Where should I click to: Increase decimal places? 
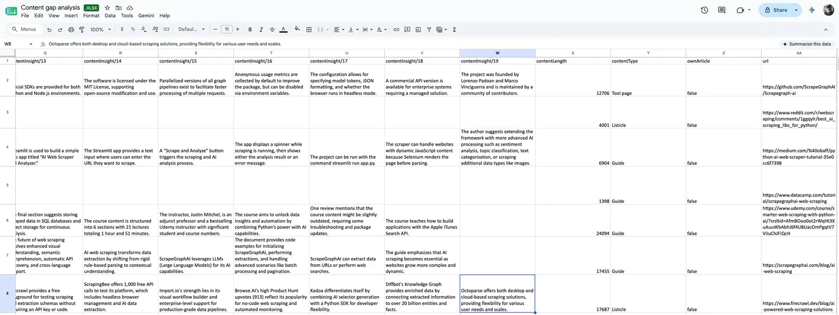point(155,29)
